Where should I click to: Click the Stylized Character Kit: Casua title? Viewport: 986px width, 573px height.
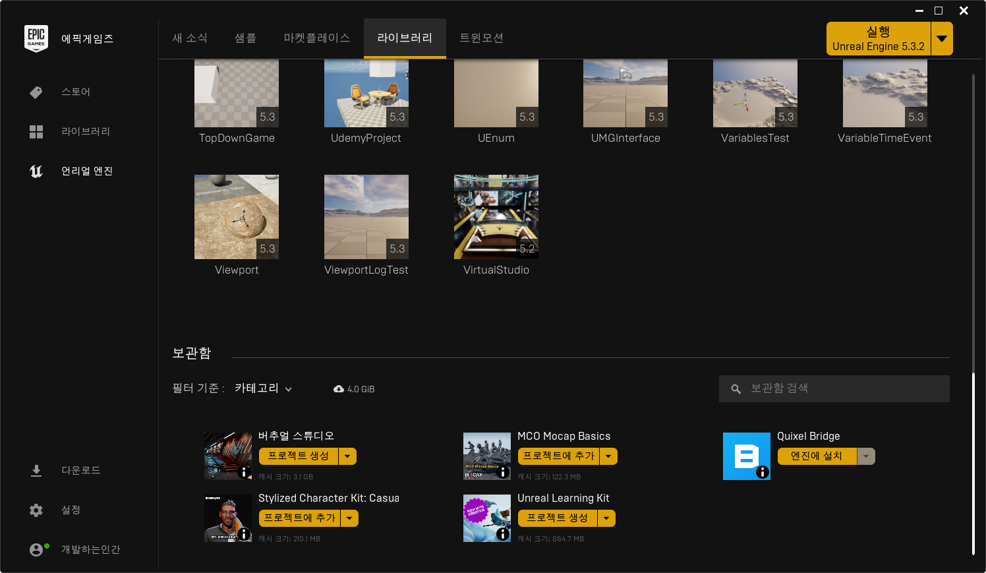pos(329,498)
